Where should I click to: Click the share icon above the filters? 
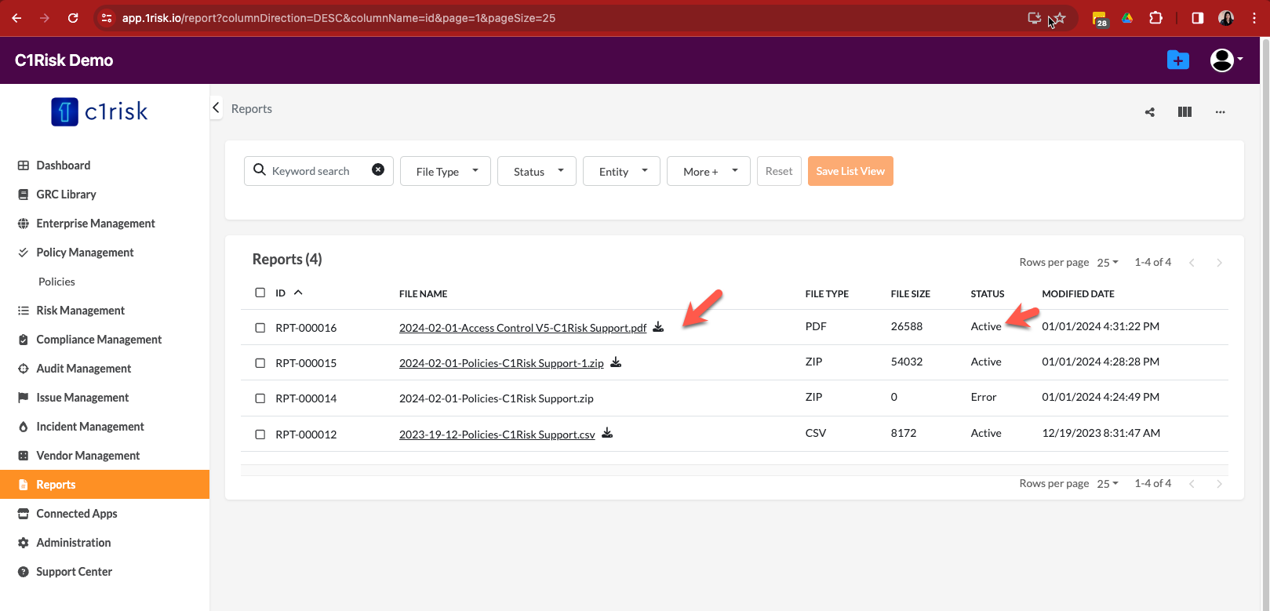coord(1150,112)
